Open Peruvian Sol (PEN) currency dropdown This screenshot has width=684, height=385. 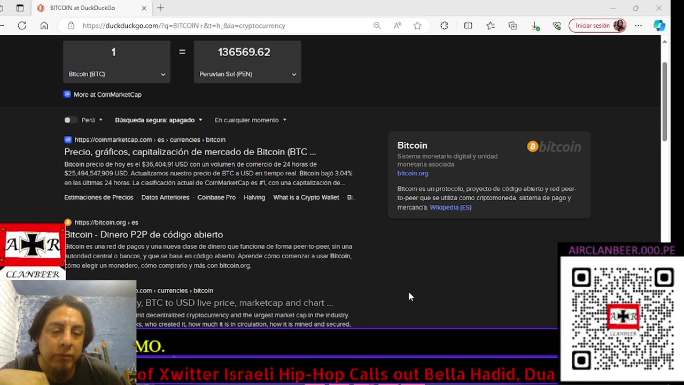(247, 74)
